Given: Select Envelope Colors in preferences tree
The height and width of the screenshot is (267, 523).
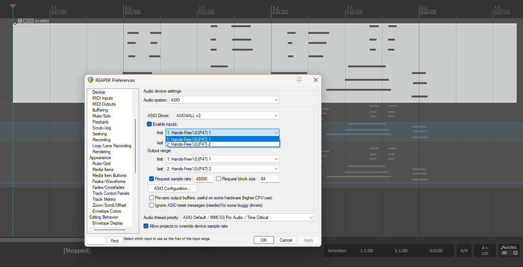Looking at the screenshot, I should tap(107, 211).
